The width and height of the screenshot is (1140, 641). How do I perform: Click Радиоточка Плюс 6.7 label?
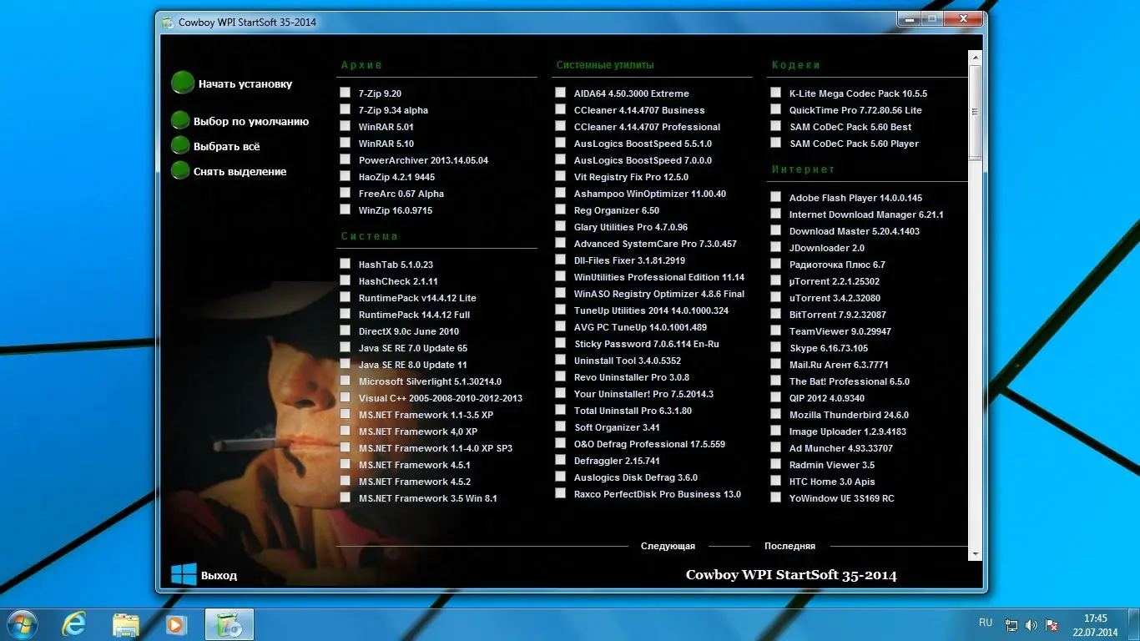coord(837,265)
